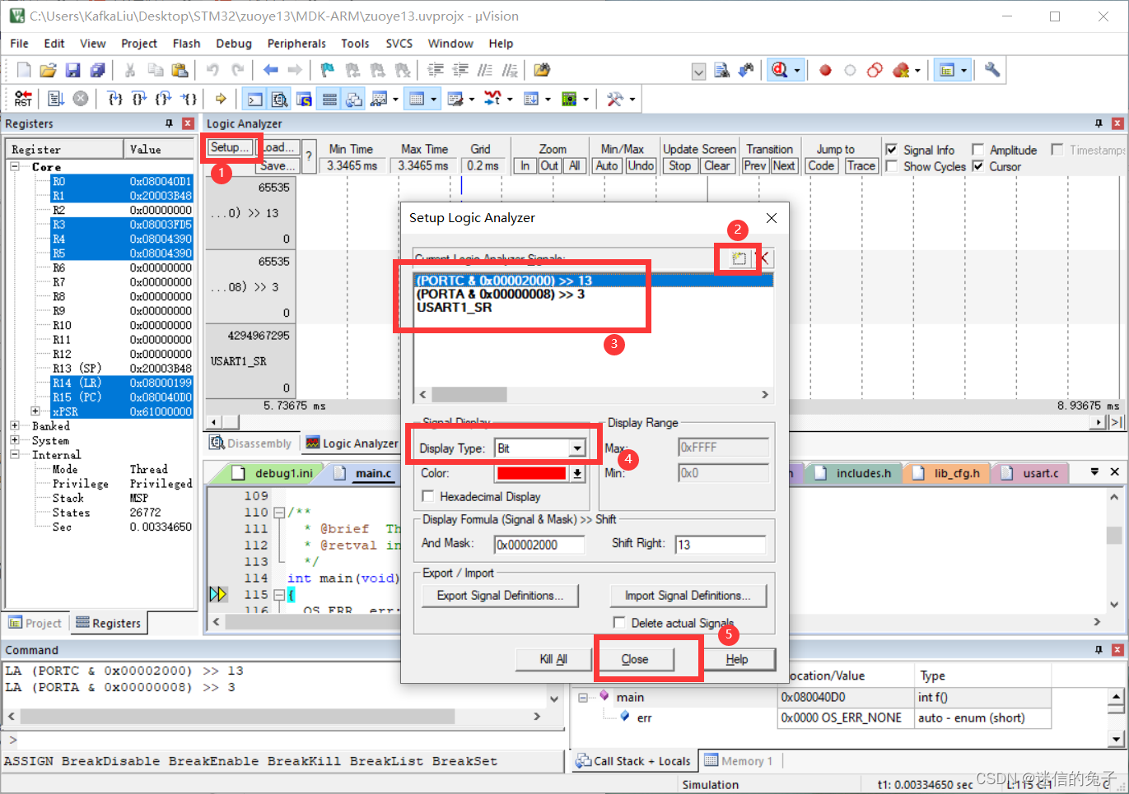This screenshot has height=794, width=1129.
Task: Click the Open file folder icon
Action: tap(48, 71)
